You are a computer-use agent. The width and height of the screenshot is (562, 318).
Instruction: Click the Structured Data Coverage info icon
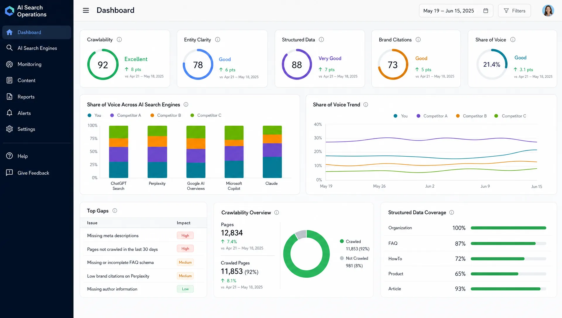click(x=452, y=212)
